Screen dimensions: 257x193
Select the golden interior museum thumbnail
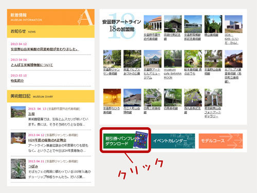[112, 97]
